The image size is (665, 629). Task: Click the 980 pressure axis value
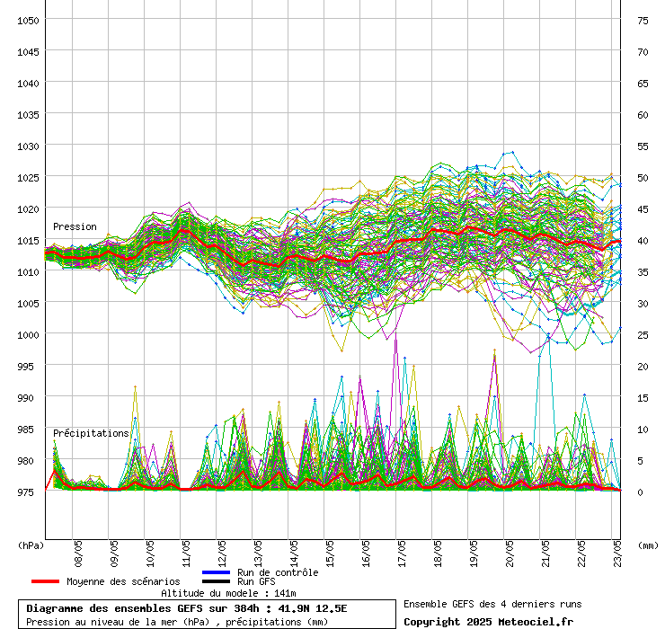25,461
